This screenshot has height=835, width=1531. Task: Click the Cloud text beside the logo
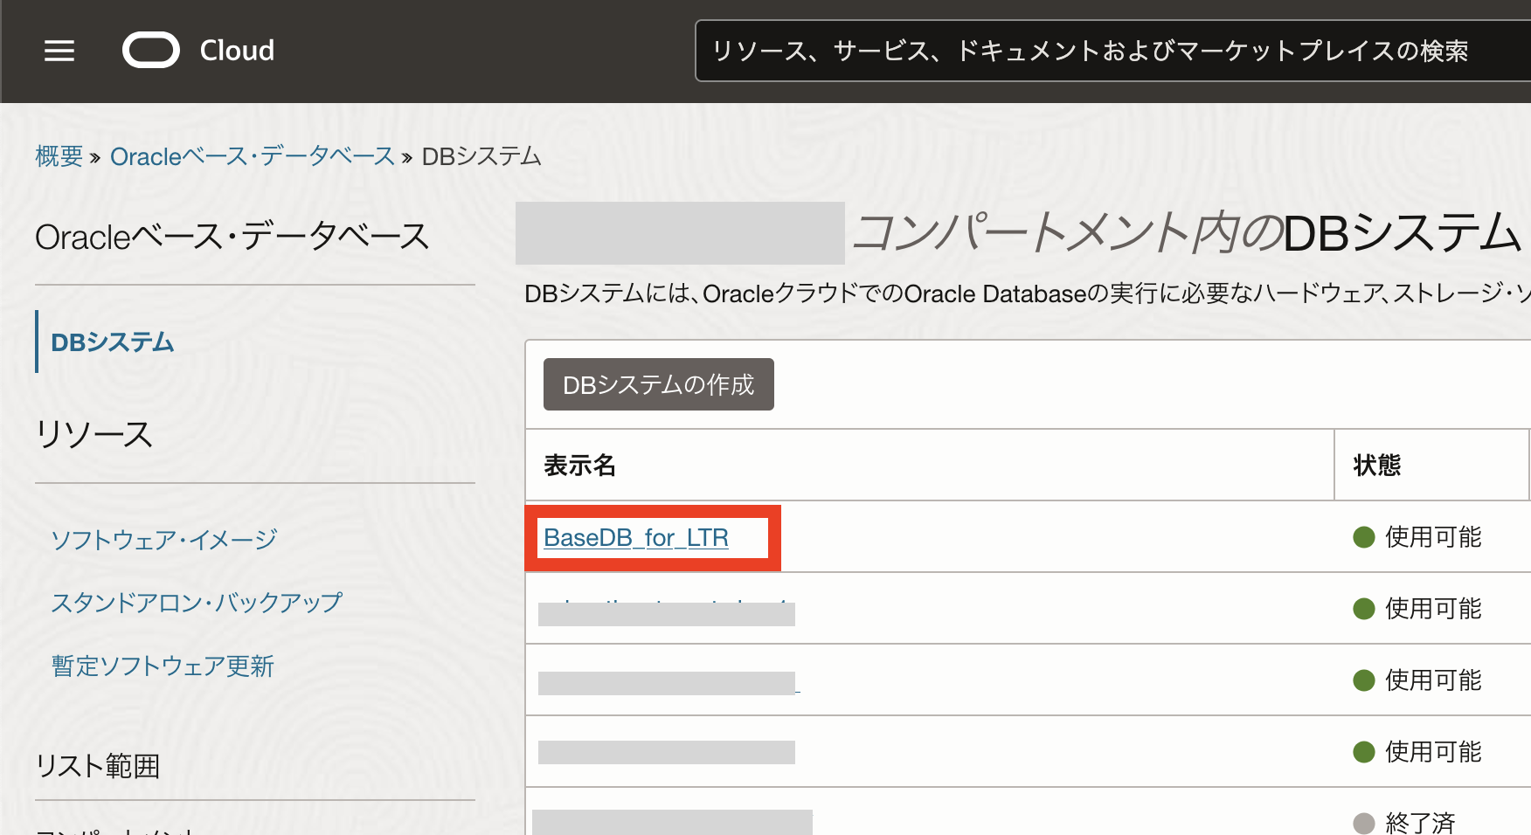(237, 51)
